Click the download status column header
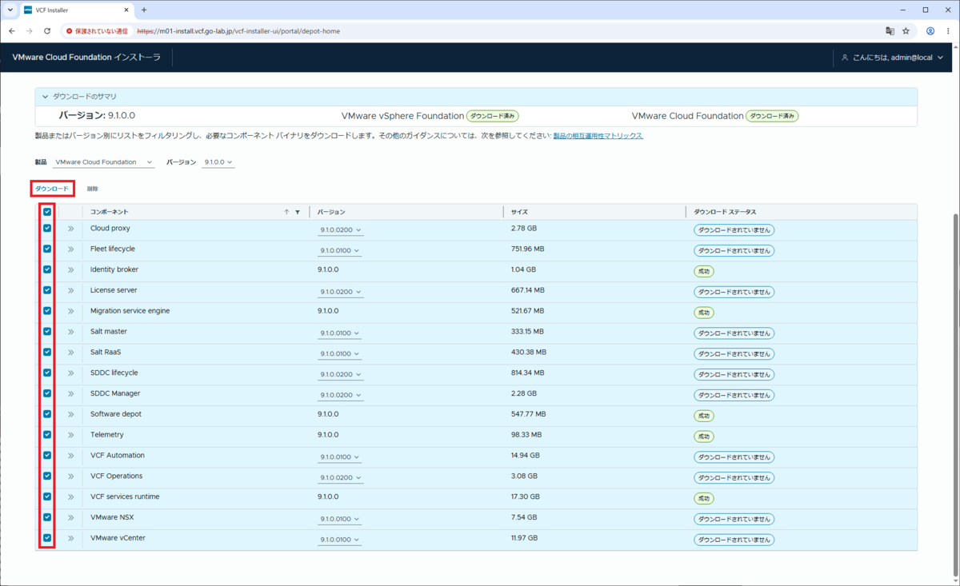 pos(725,212)
